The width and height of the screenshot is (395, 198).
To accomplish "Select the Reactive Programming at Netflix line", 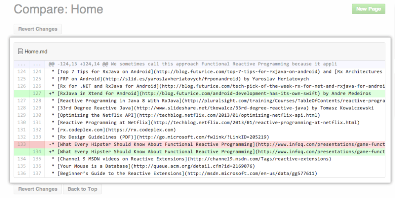I will tap(200, 122).
